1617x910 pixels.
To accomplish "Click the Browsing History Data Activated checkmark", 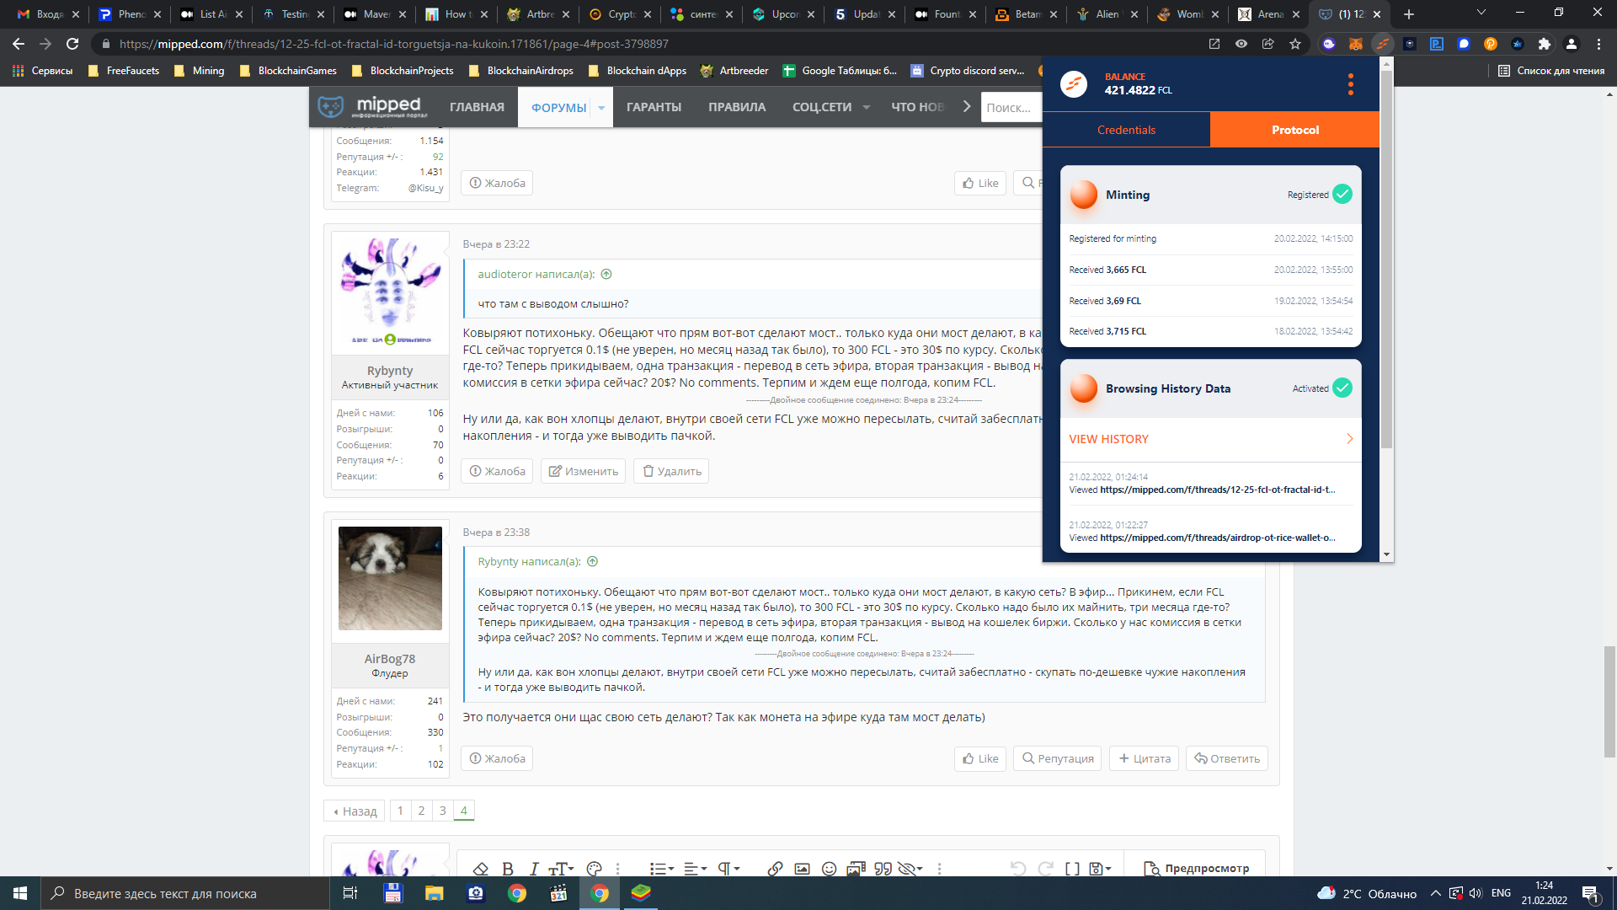I will pos(1342,388).
